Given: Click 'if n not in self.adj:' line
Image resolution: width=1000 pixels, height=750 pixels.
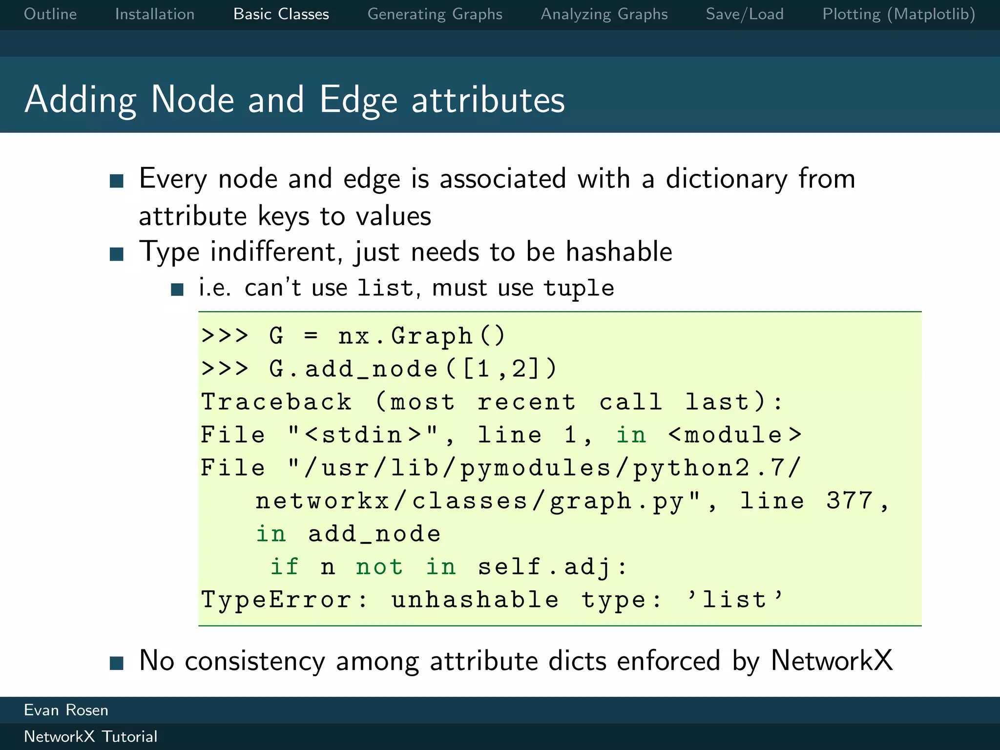Looking at the screenshot, I should [x=449, y=567].
